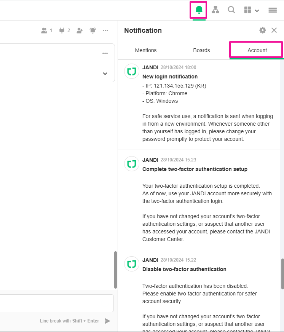Open Notification settings gear icon

[x=263, y=30]
